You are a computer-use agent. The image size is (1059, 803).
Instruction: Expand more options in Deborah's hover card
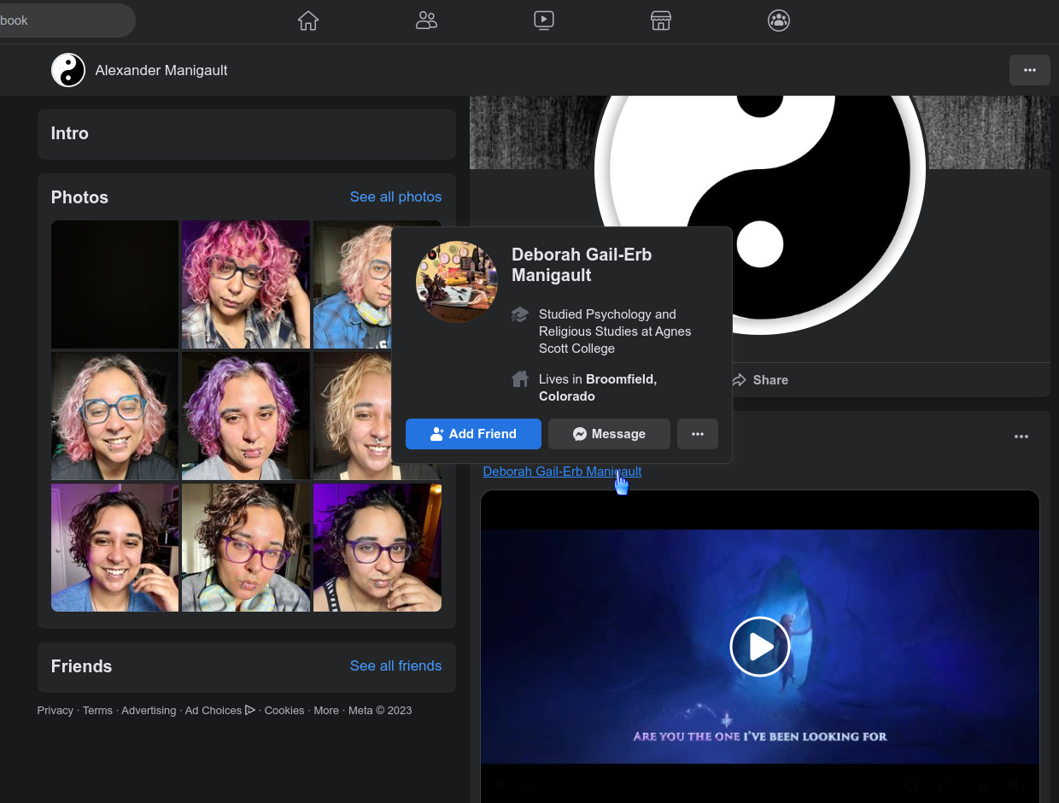coord(698,434)
